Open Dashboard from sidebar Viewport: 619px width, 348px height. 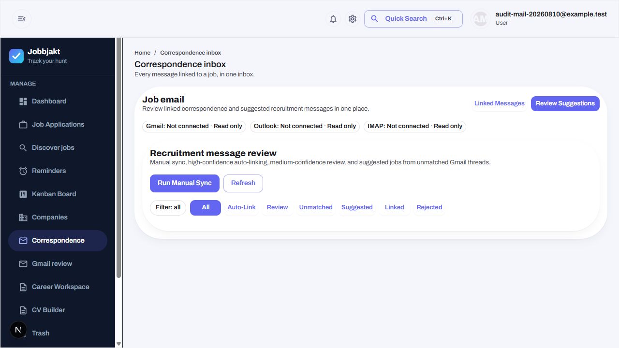tap(58, 101)
